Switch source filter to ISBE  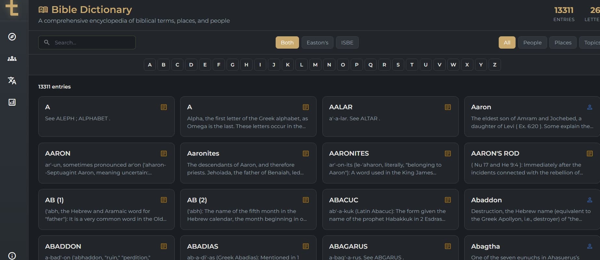click(347, 42)
